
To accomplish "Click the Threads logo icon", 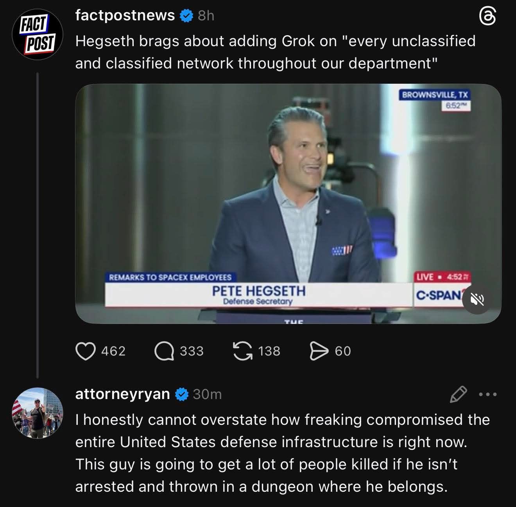I will (x=487, y=17).
